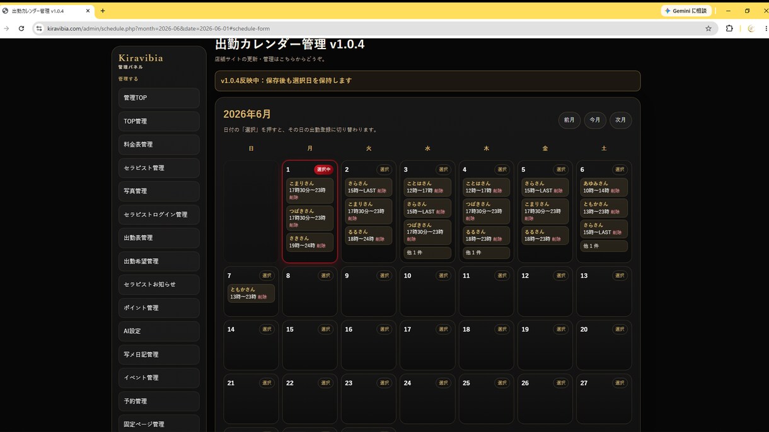Image resolution: width=769 pixels, height=432 pixels.
Task: Go to セラピストログイン管理
Action: click(159, 215)
